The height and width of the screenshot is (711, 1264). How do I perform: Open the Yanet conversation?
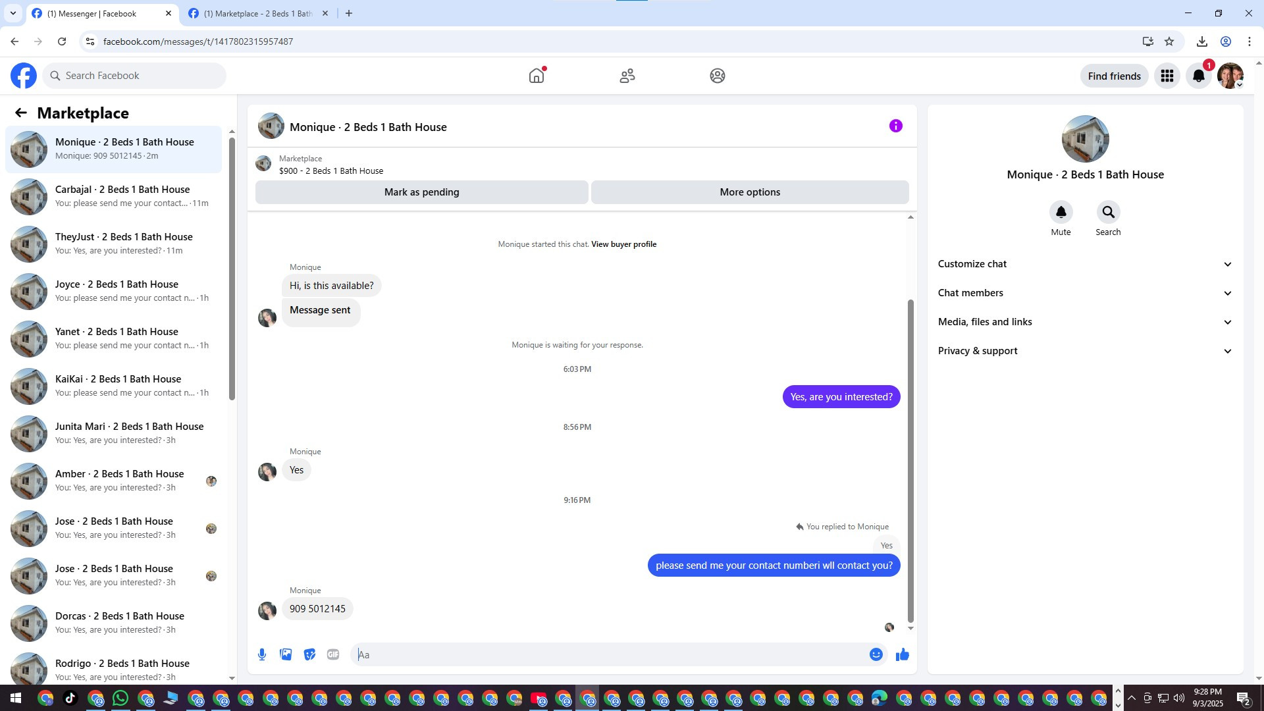tap(114, 338)
